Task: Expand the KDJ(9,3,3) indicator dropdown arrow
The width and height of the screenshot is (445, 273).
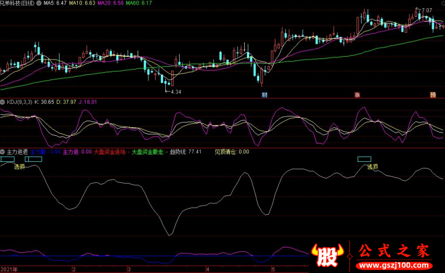Action: (x=3, y=102)
